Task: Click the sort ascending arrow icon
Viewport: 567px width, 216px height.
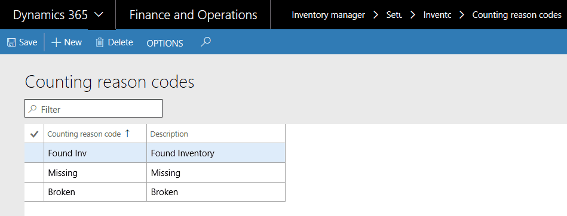Action: (x=127, y=134)
